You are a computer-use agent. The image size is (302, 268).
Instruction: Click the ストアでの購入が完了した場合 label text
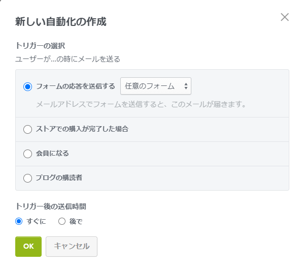point(82,129)
